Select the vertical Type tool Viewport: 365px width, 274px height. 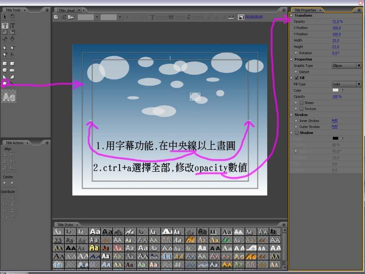[11, 26]
